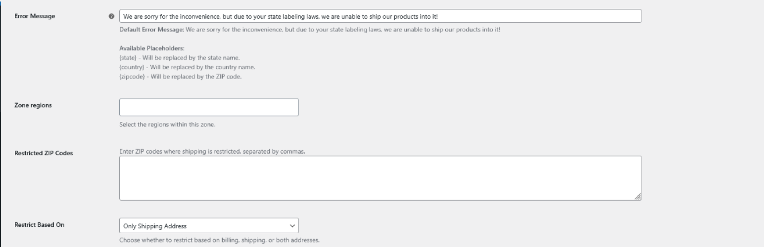The image size is (764, 247).
Task: Click the "Restricted ZIP Codes" field label
Action: pos(44,153)
